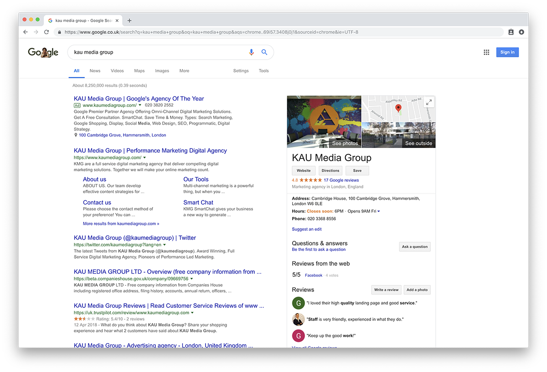Image resolution: width=547 pixels, height=372 pixels.
Task: Switch to the Videos tab
Action: pyautogui.click(x=117, y=71)
